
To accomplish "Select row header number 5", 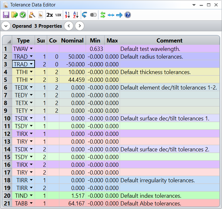I will click(x=7, y=80).
